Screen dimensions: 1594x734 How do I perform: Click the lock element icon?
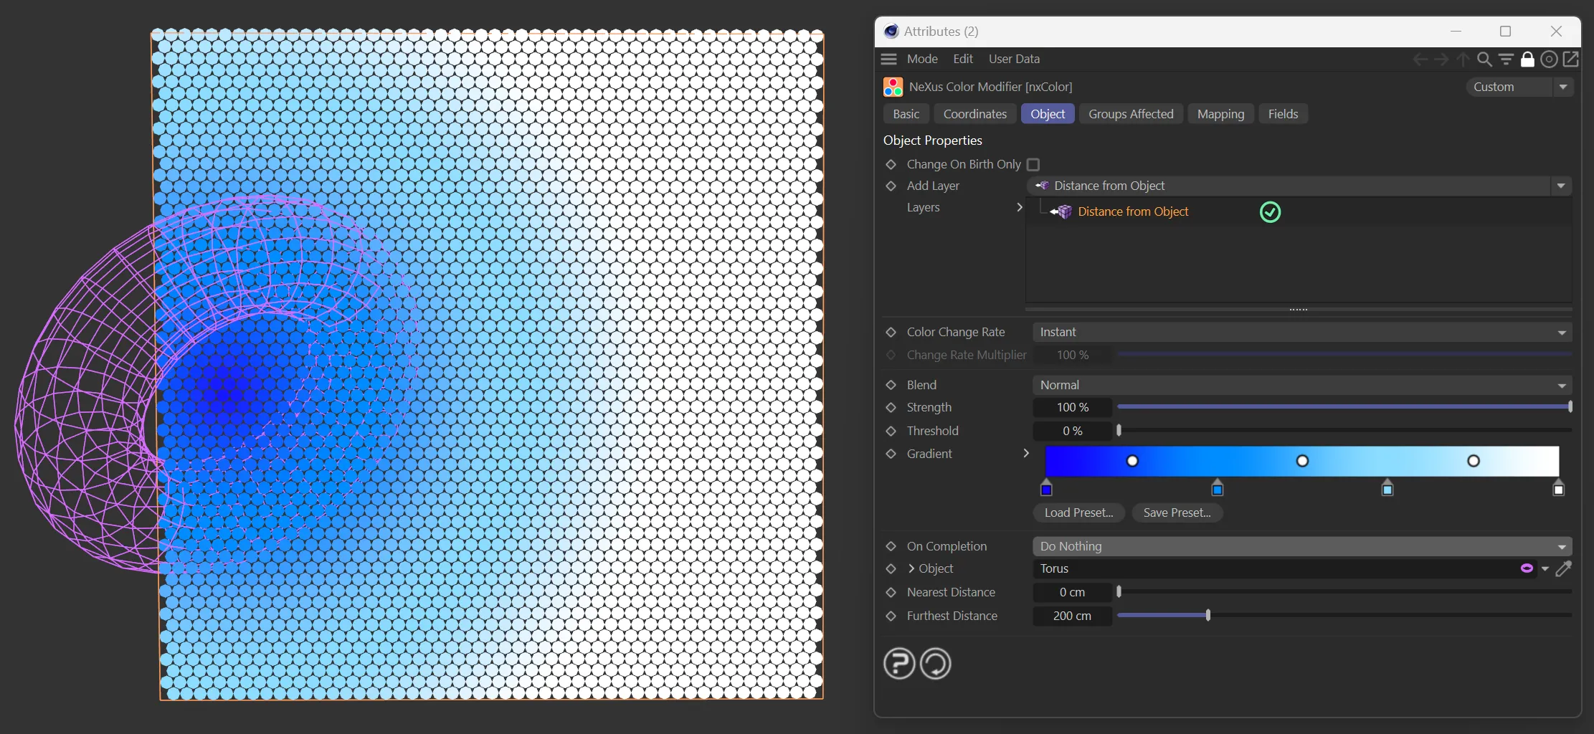(x=1527, y=59)
